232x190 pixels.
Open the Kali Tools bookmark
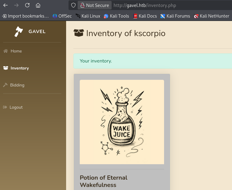tap(116, 16)
